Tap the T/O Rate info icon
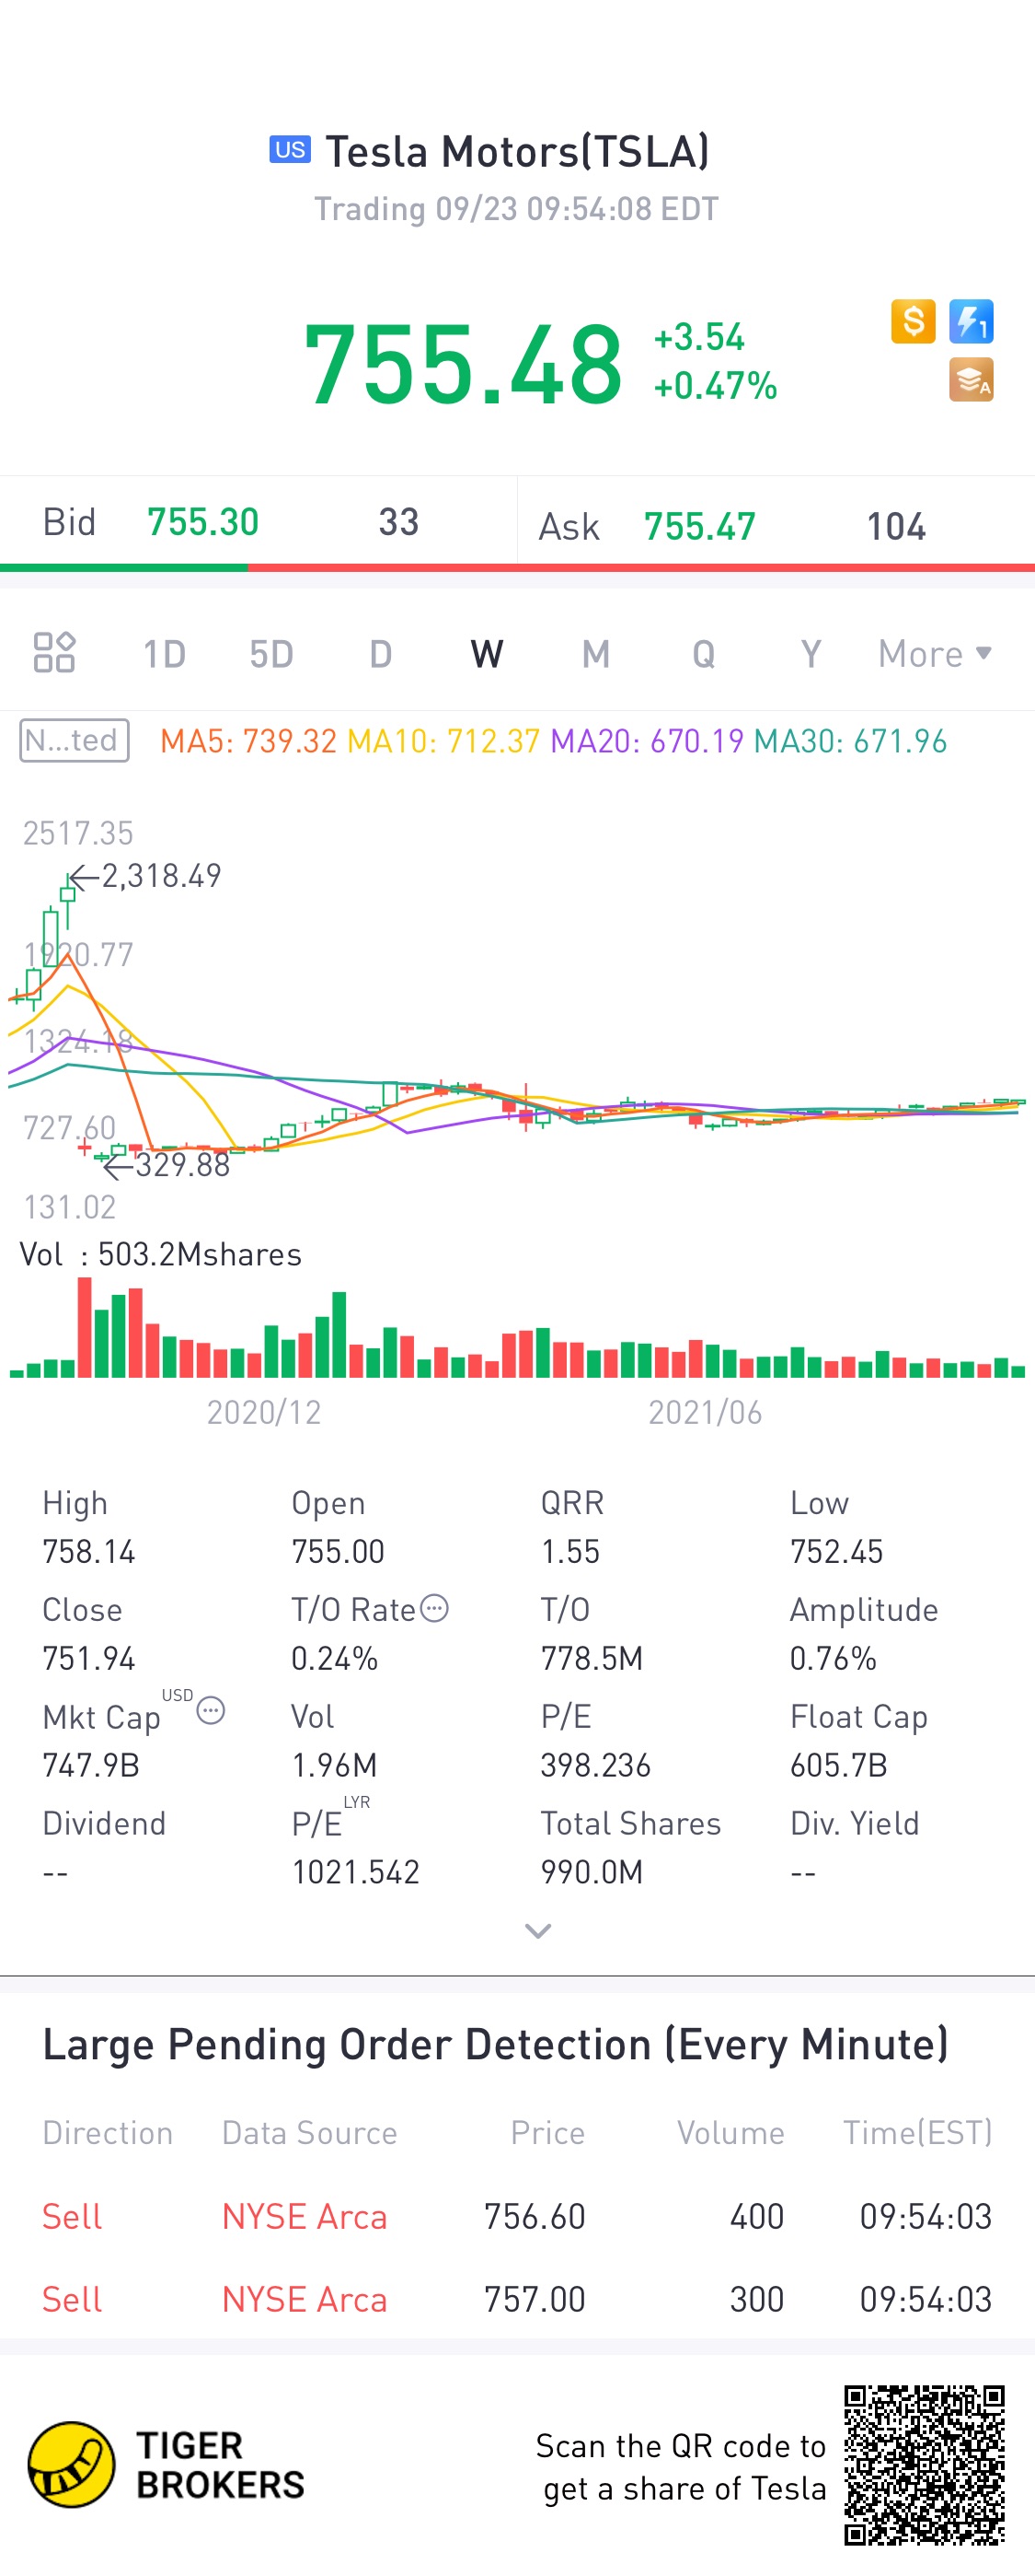The width and height of the screenshot is (1035, 2576). [x=433, y=1608]
